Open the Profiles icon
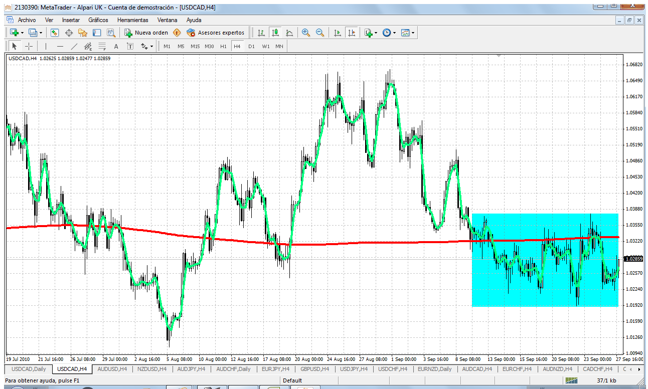Screen dimensions: 648x389 pos(33,33)
